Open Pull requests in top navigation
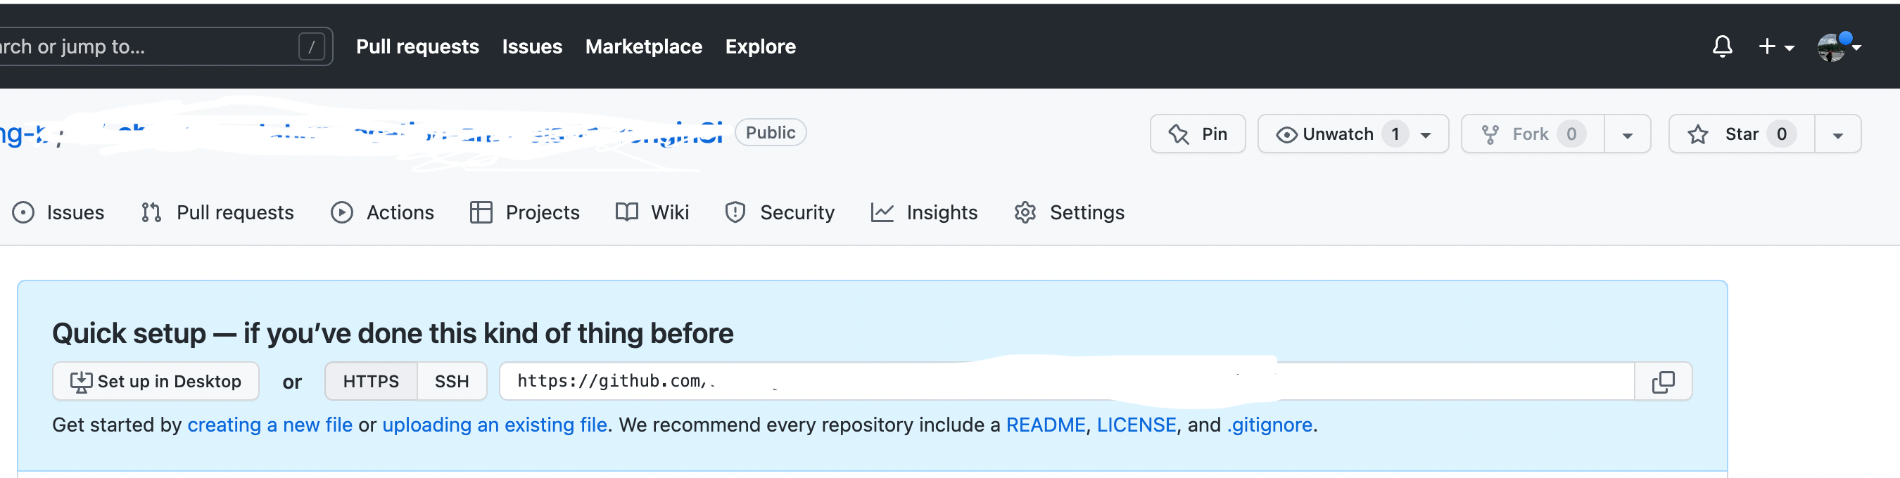The image size is (1900, 478). (417, 46)
